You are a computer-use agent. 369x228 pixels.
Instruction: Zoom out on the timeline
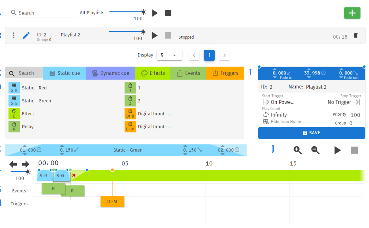(315, 150)
